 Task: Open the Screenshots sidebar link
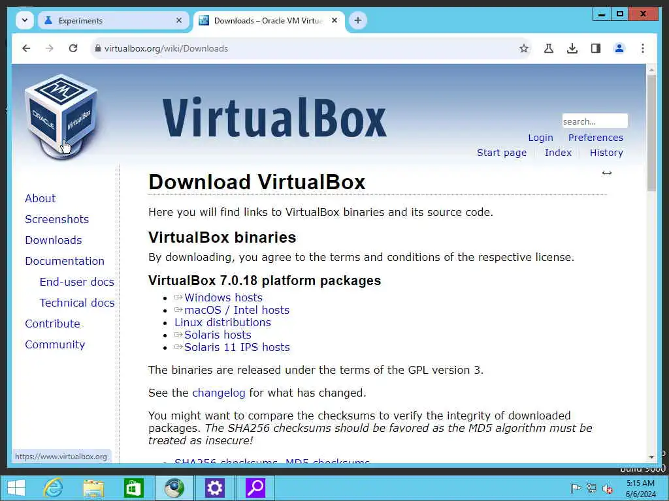57,219
